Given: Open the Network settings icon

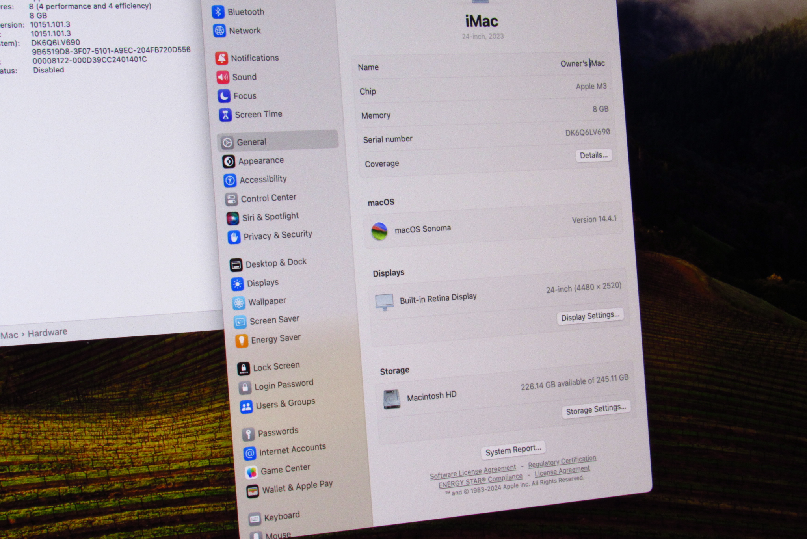Looking at the screenshot, I should [219, 31].
